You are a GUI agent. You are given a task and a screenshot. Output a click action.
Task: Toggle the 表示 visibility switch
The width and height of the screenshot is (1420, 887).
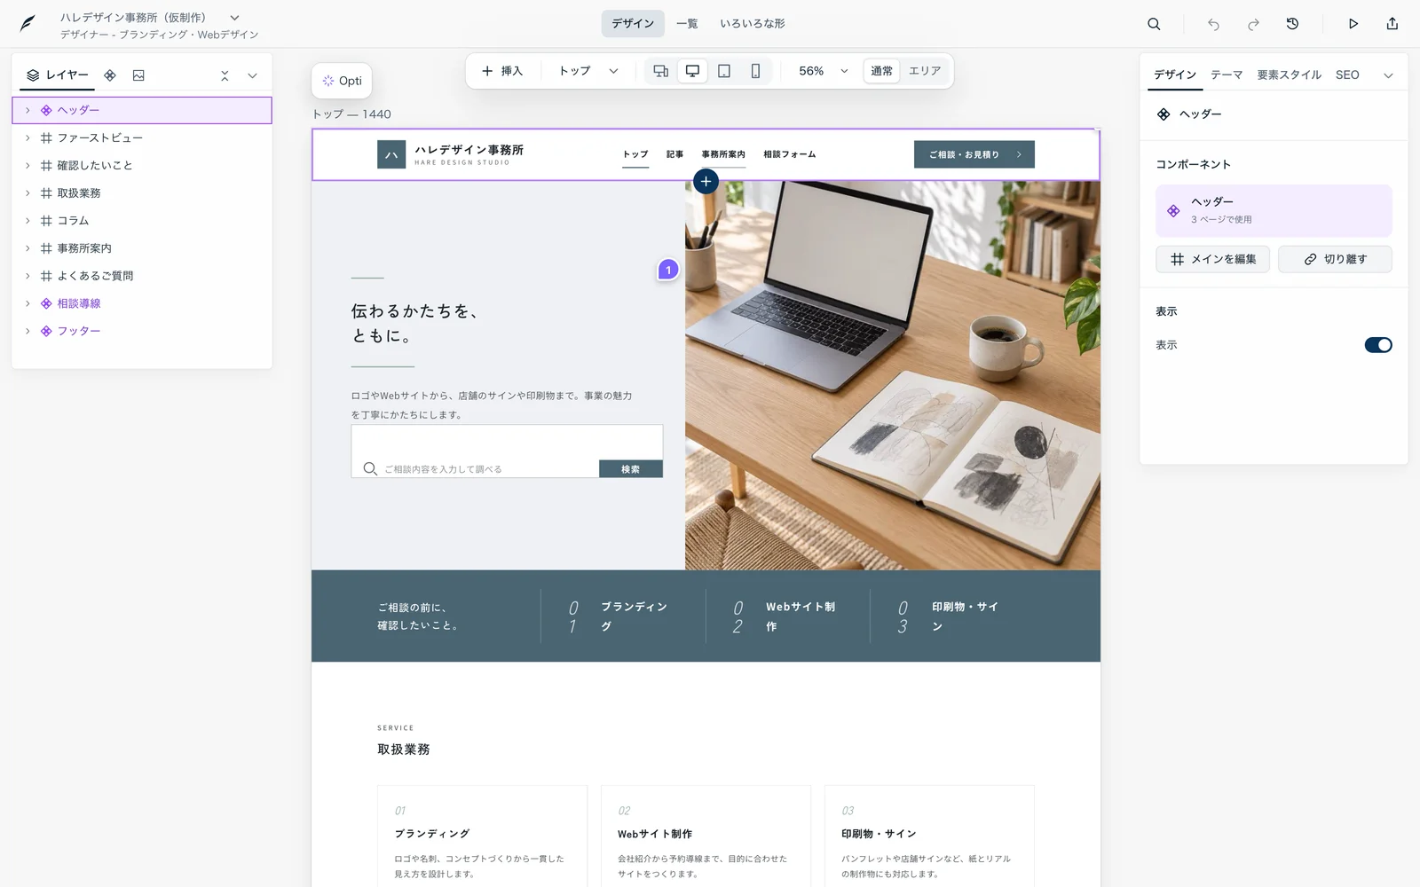click(x=1378, y=345)
